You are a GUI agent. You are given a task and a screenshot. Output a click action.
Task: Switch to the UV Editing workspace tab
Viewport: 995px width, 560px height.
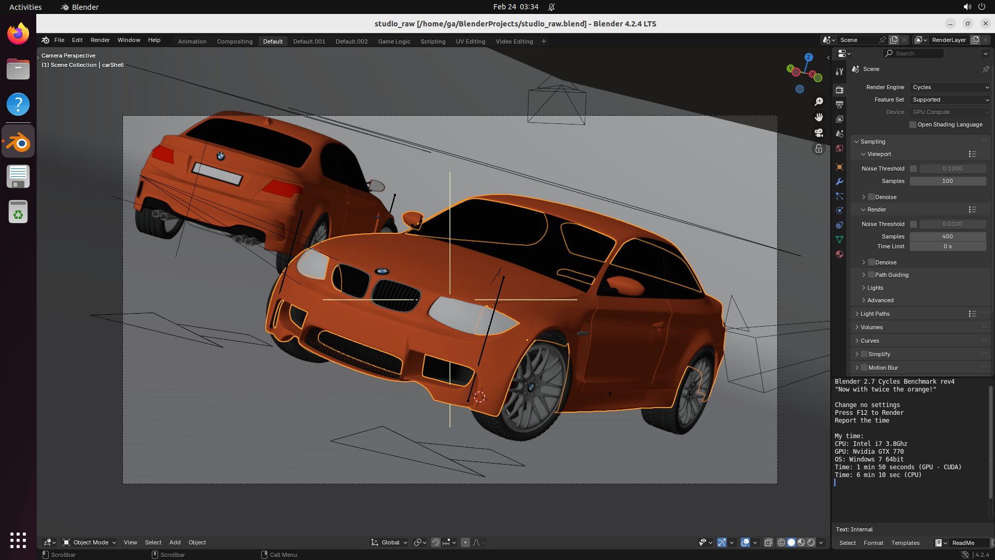click(470, 41)
